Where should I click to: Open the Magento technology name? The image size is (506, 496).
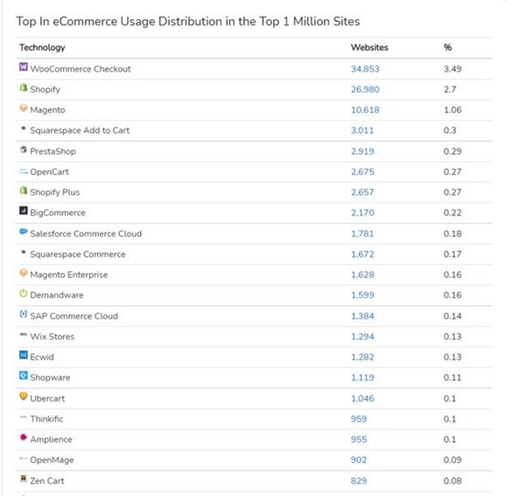point(47,110)
